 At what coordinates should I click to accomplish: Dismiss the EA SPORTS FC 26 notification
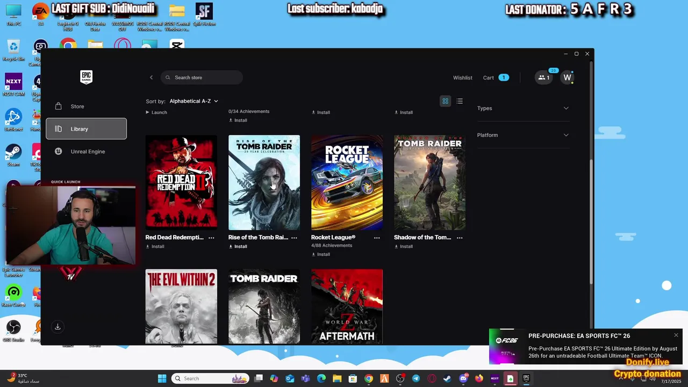676,335
